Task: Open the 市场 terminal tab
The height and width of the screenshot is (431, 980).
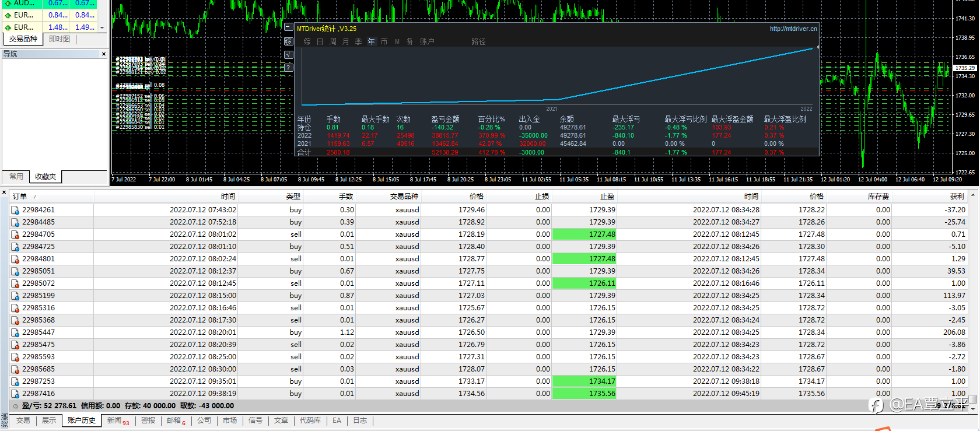Action: pos(230,421)
